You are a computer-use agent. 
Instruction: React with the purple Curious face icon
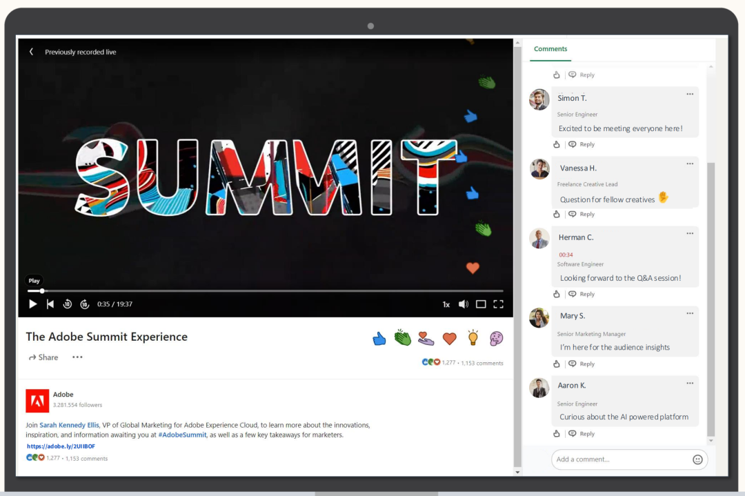pos(497,338)
